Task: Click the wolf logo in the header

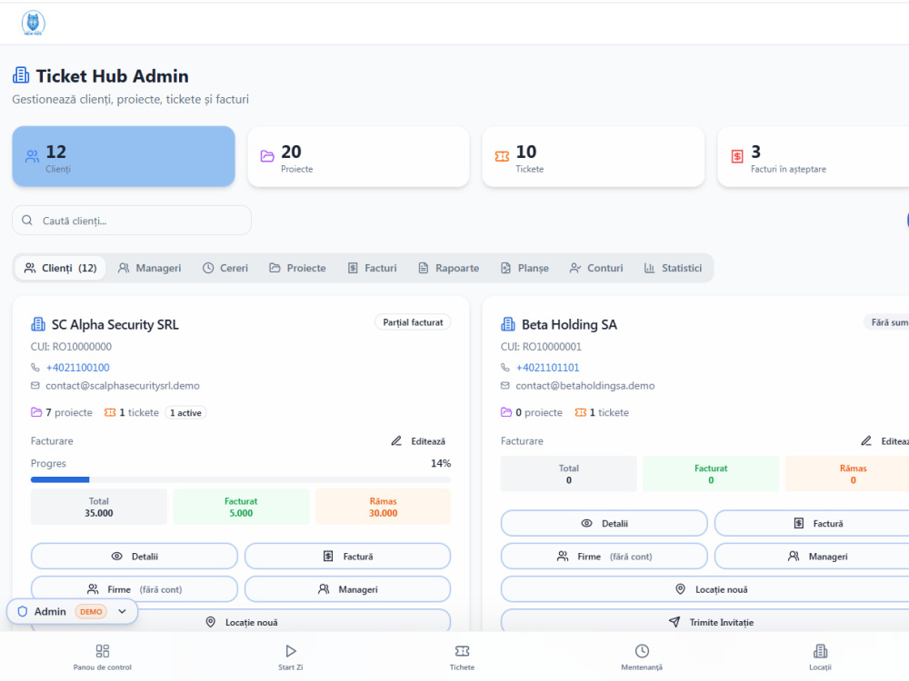Action: [x=33, y=24]
